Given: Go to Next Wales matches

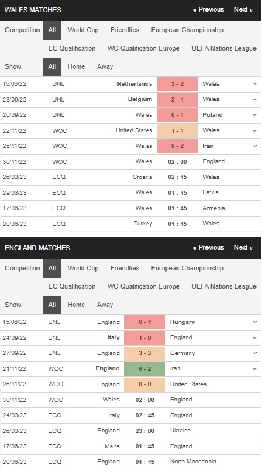Looking at the screenshot, I should tap(243, 9).
